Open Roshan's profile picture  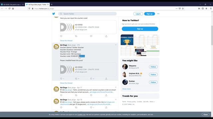pyautogui.click(x=125, y=82)
